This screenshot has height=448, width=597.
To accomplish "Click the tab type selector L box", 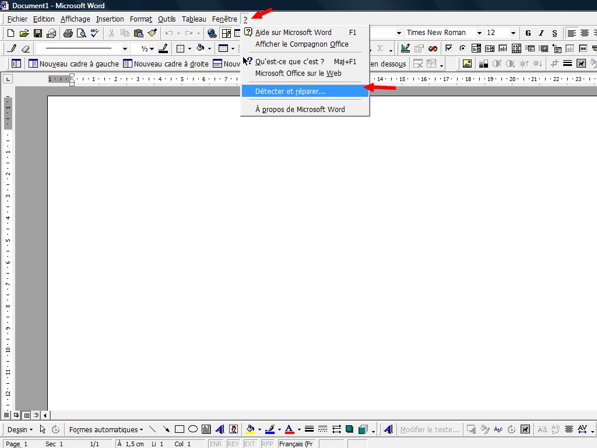I will click(x=8, y=79).
